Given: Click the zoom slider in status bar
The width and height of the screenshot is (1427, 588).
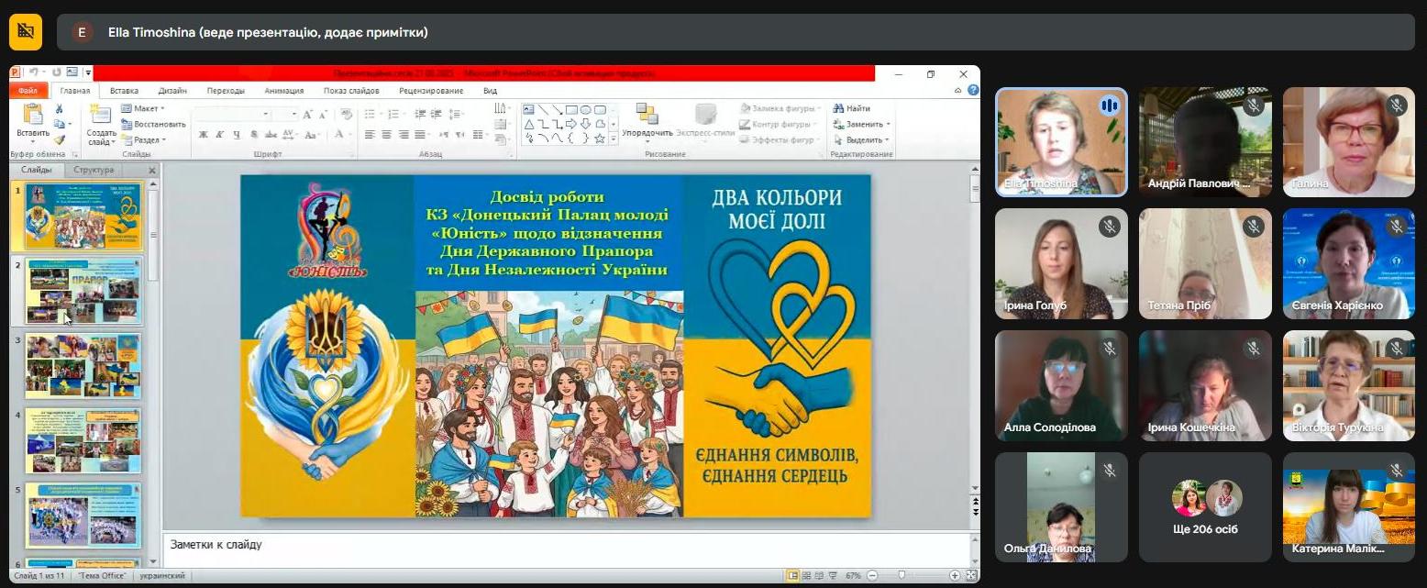Looking at the screenshot, I should pyautogui.click(x=902, y=576).
